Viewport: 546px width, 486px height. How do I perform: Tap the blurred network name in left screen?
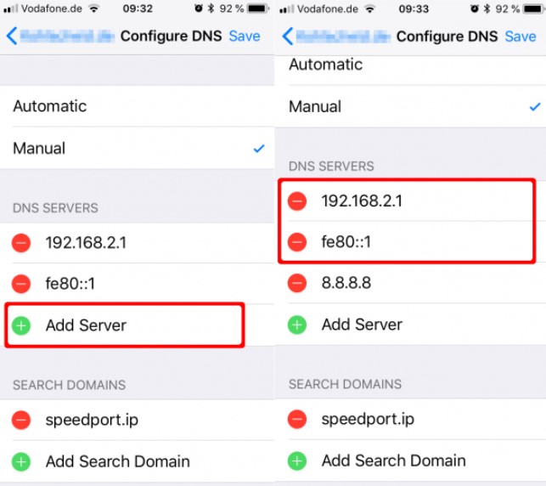(67, 37)
